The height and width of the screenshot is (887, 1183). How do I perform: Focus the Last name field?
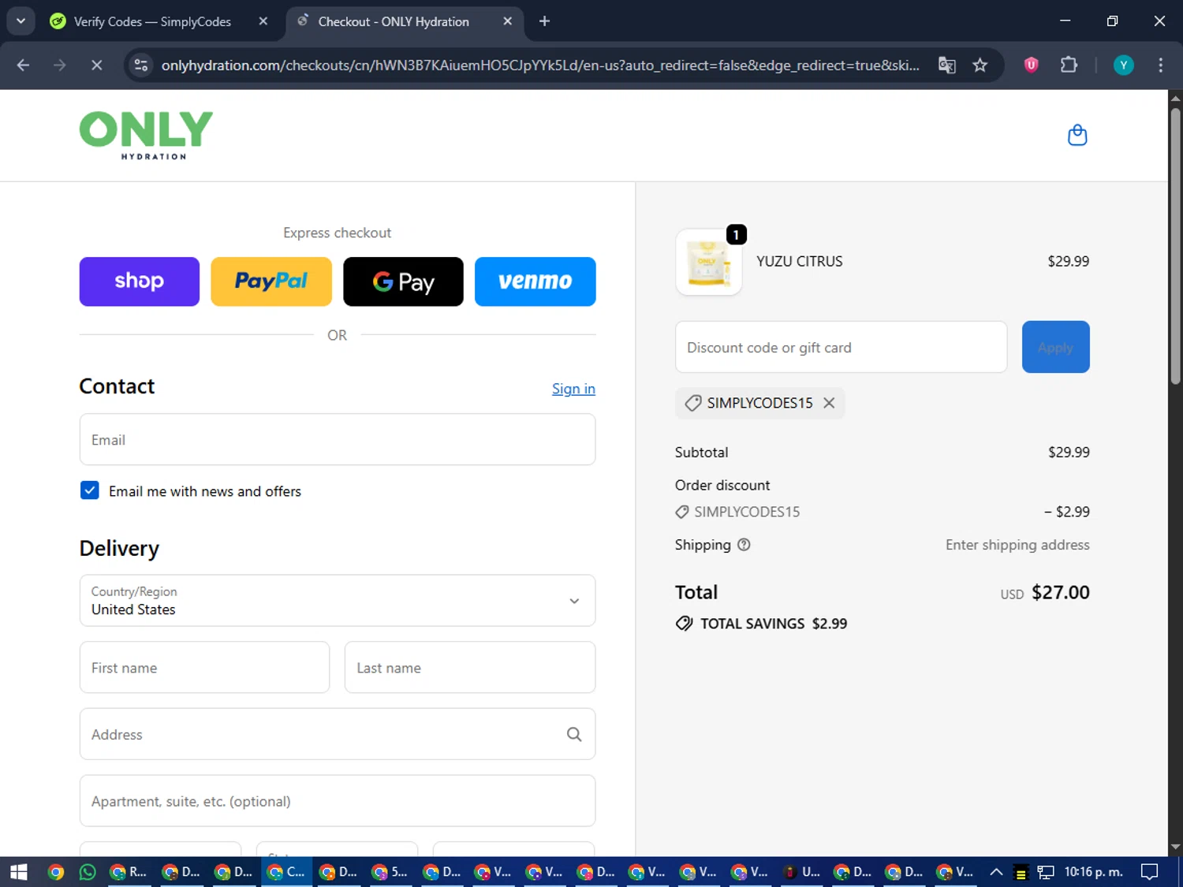(x=470, y=668)
